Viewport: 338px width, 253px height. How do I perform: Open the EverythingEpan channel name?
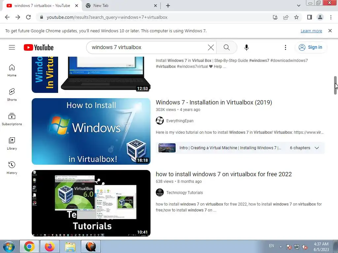(x=180, y=121)
